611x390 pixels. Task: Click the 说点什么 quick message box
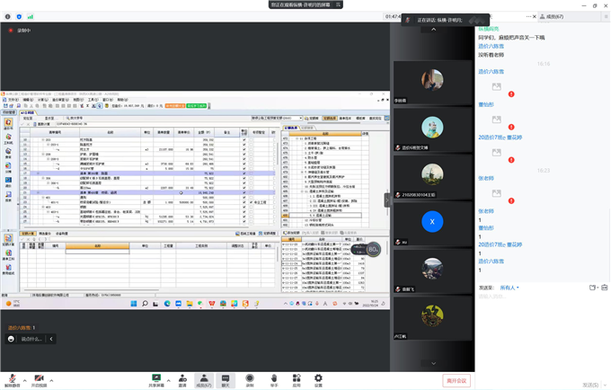(32, 339)
